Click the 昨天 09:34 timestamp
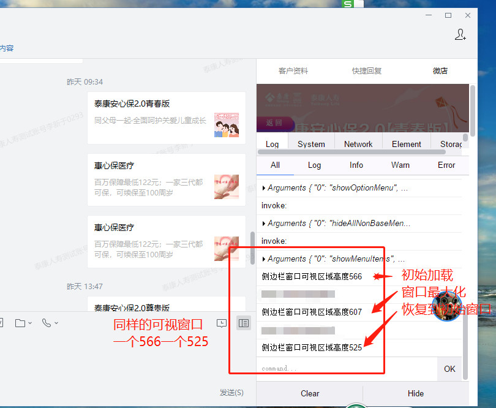This screenshot has width=496, height=408. click(85, 82)
